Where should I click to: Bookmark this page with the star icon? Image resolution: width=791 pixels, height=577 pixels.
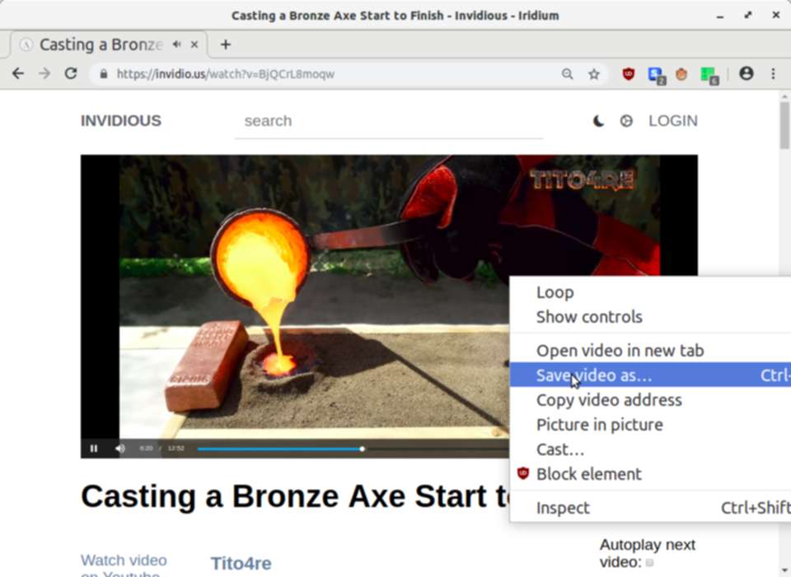pyautogui.click(x=594, y=74)
